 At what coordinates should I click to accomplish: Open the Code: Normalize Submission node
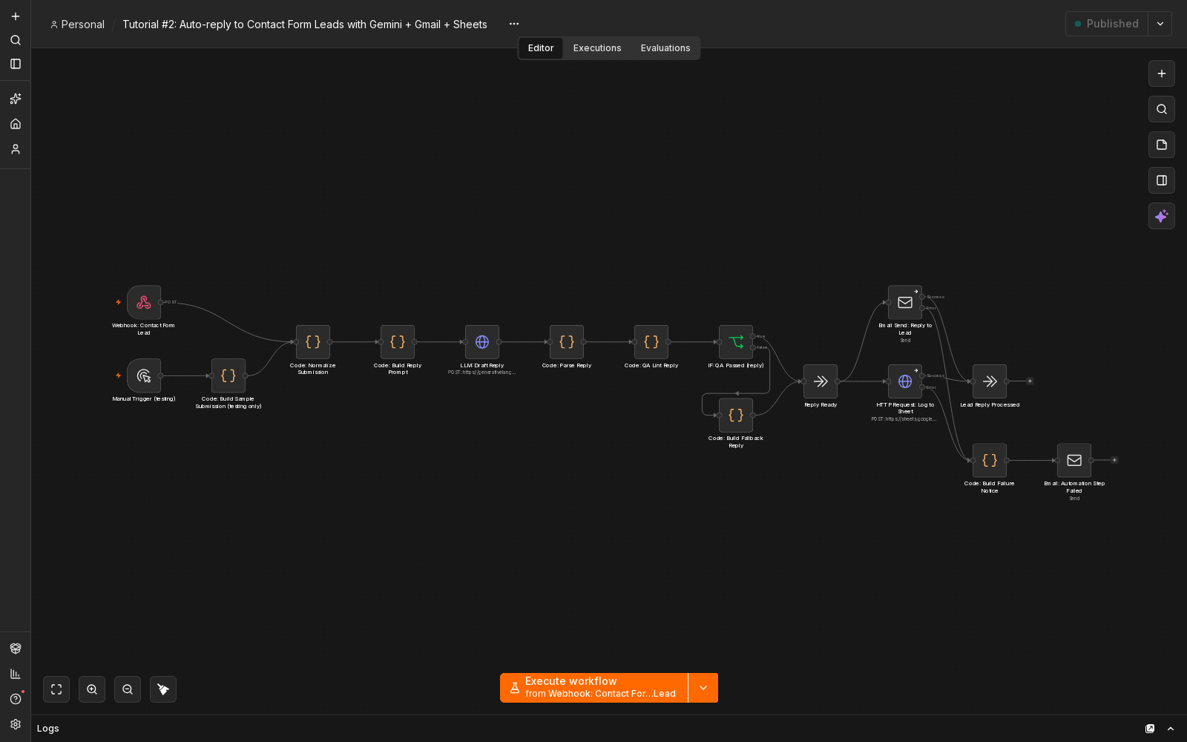coord(313,342)
